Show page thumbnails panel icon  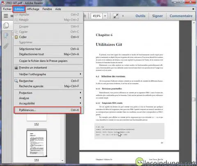click(6, 25)
